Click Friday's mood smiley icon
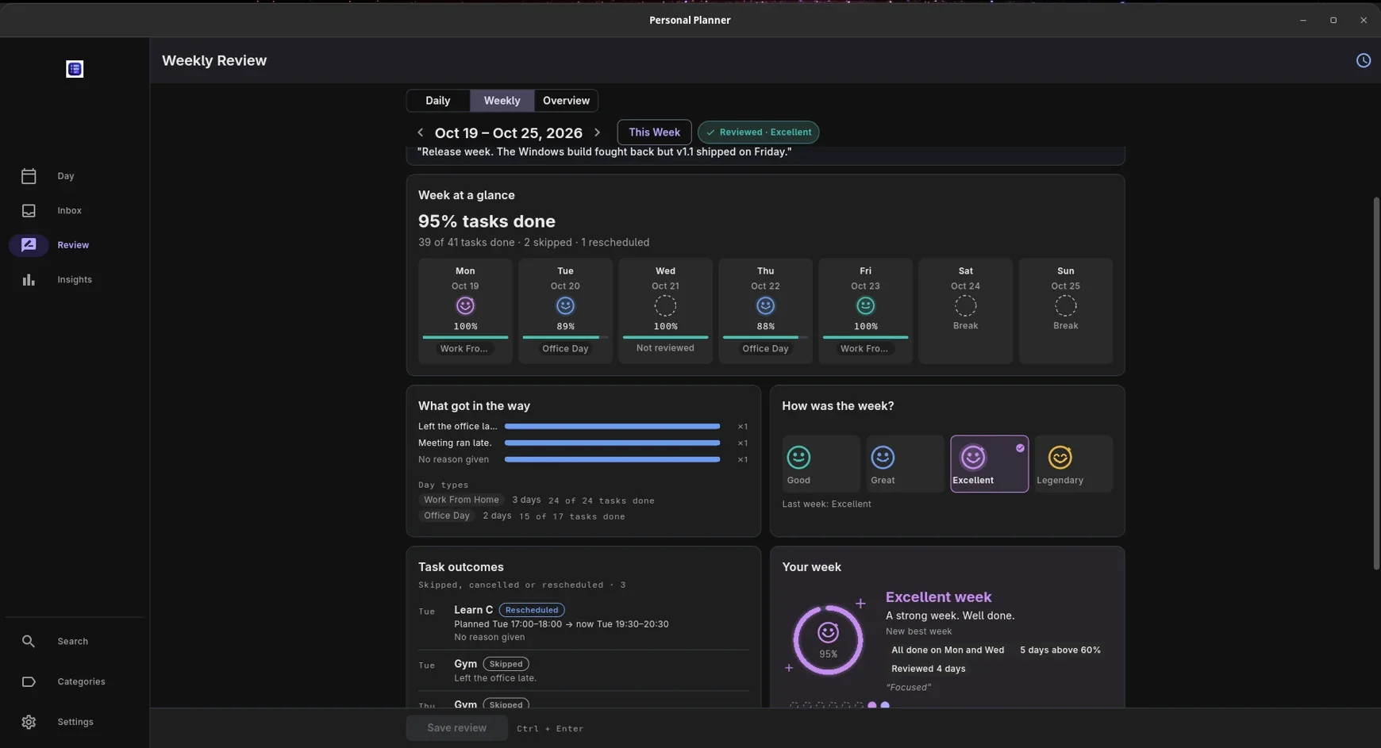This screenshot has width=1381, height=748. 865,306
